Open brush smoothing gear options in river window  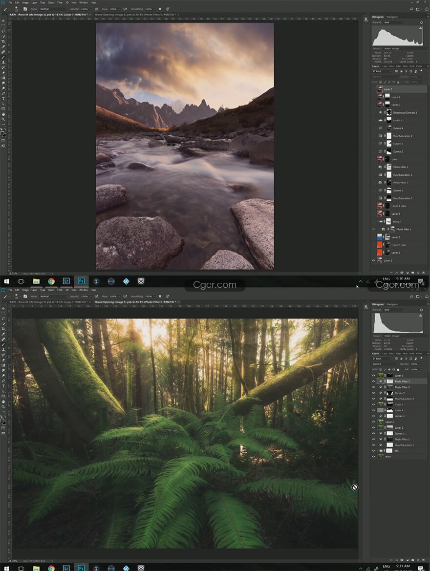click(x=160, y=9)
